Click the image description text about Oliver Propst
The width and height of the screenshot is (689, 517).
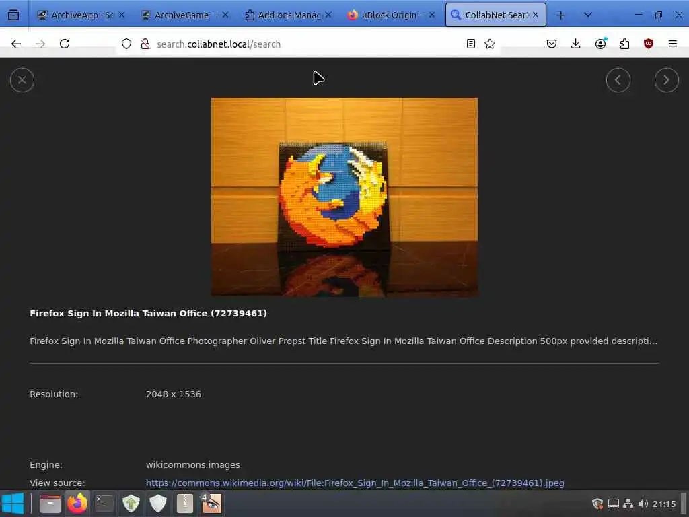click(x=343, y=341)
